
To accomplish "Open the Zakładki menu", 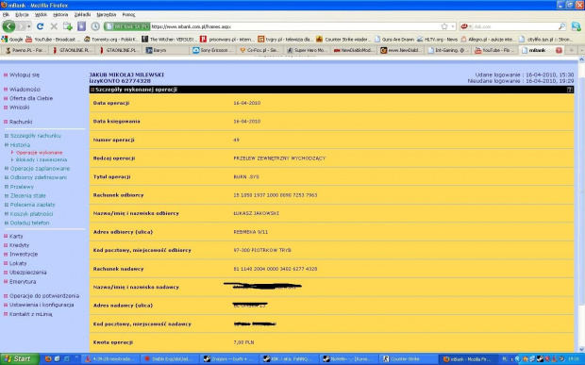I will click(x=82, y=14).
